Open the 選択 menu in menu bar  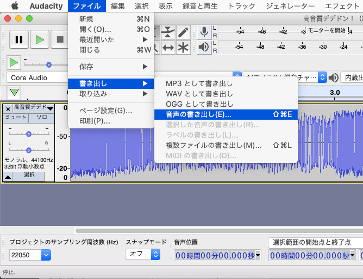pos(142,6)
